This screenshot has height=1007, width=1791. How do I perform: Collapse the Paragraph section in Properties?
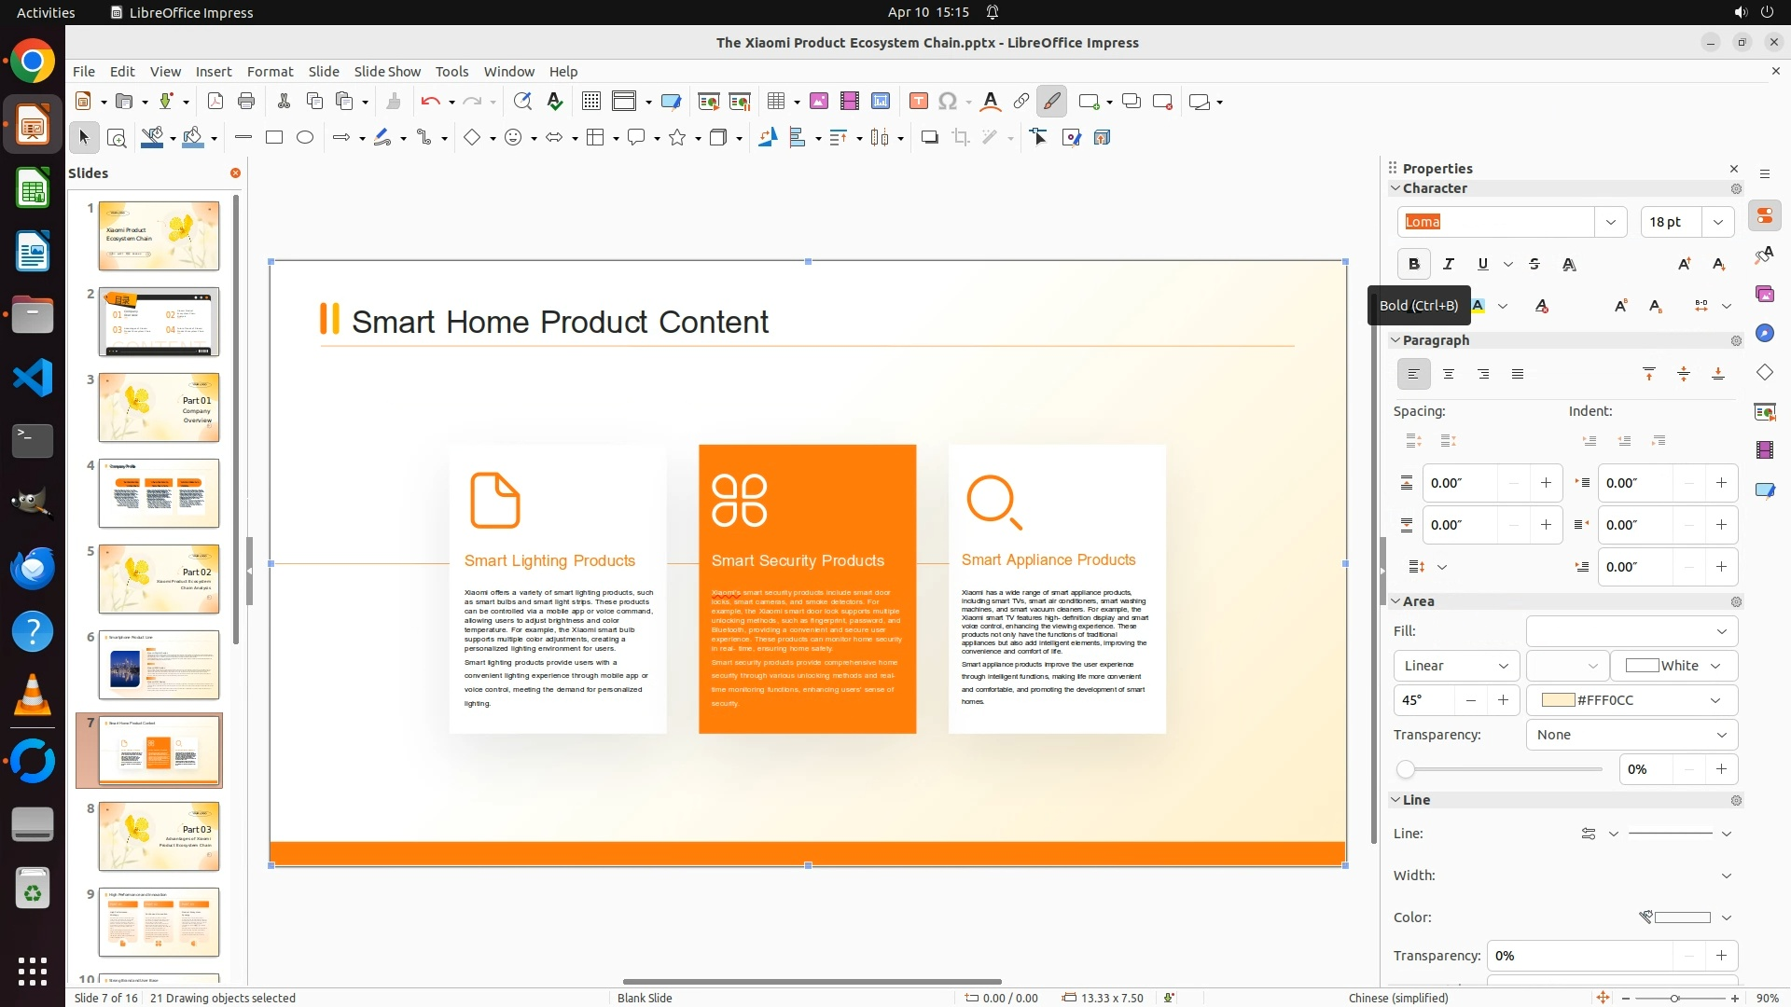click(x=1396, y=340)
